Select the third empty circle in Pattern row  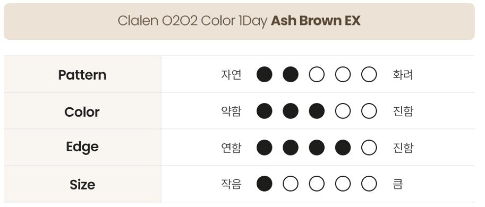click(317, 74)
